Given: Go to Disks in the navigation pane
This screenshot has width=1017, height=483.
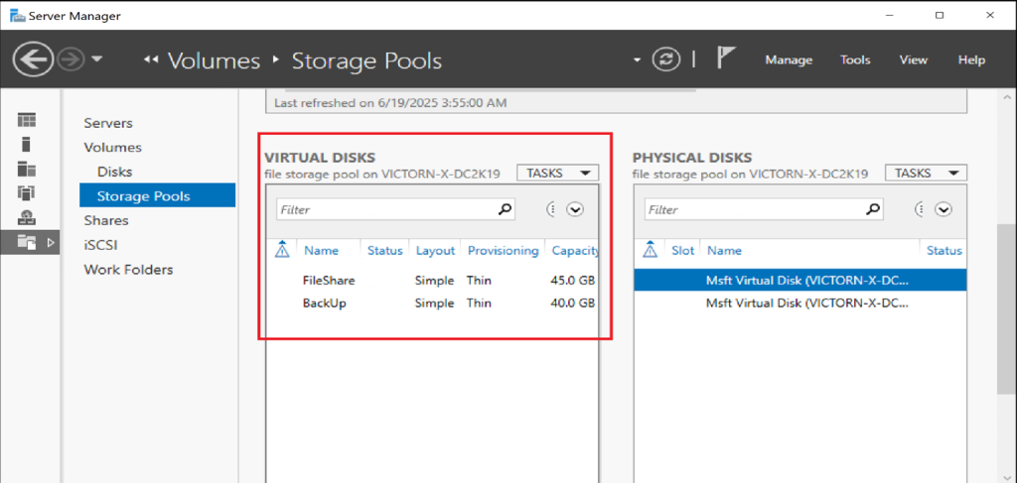Looking at the screenshot, I should click(114, 172).
